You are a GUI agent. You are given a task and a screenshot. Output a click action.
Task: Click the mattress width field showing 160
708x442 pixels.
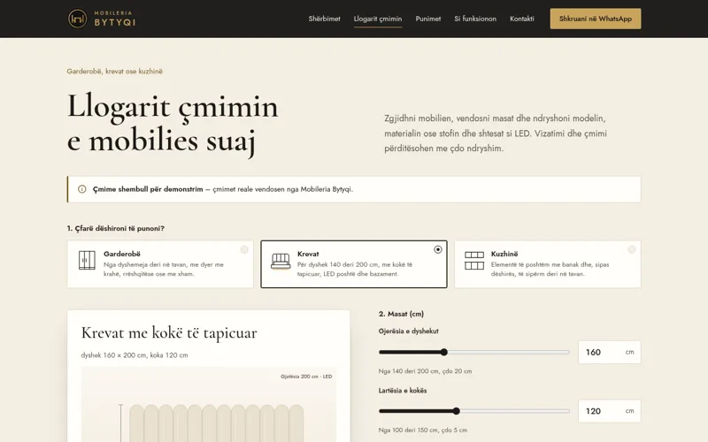click(x=609, y=352)
